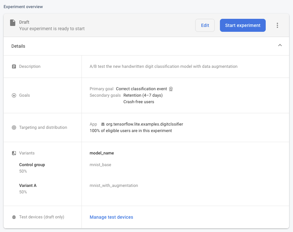Viewport: 293px width, 232px height.
Task: Click the Variant A 50% value
Action: (23, 192)
